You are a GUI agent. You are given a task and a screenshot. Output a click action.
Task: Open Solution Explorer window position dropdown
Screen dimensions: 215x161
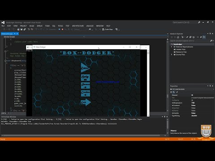click(x=208, y=34)
